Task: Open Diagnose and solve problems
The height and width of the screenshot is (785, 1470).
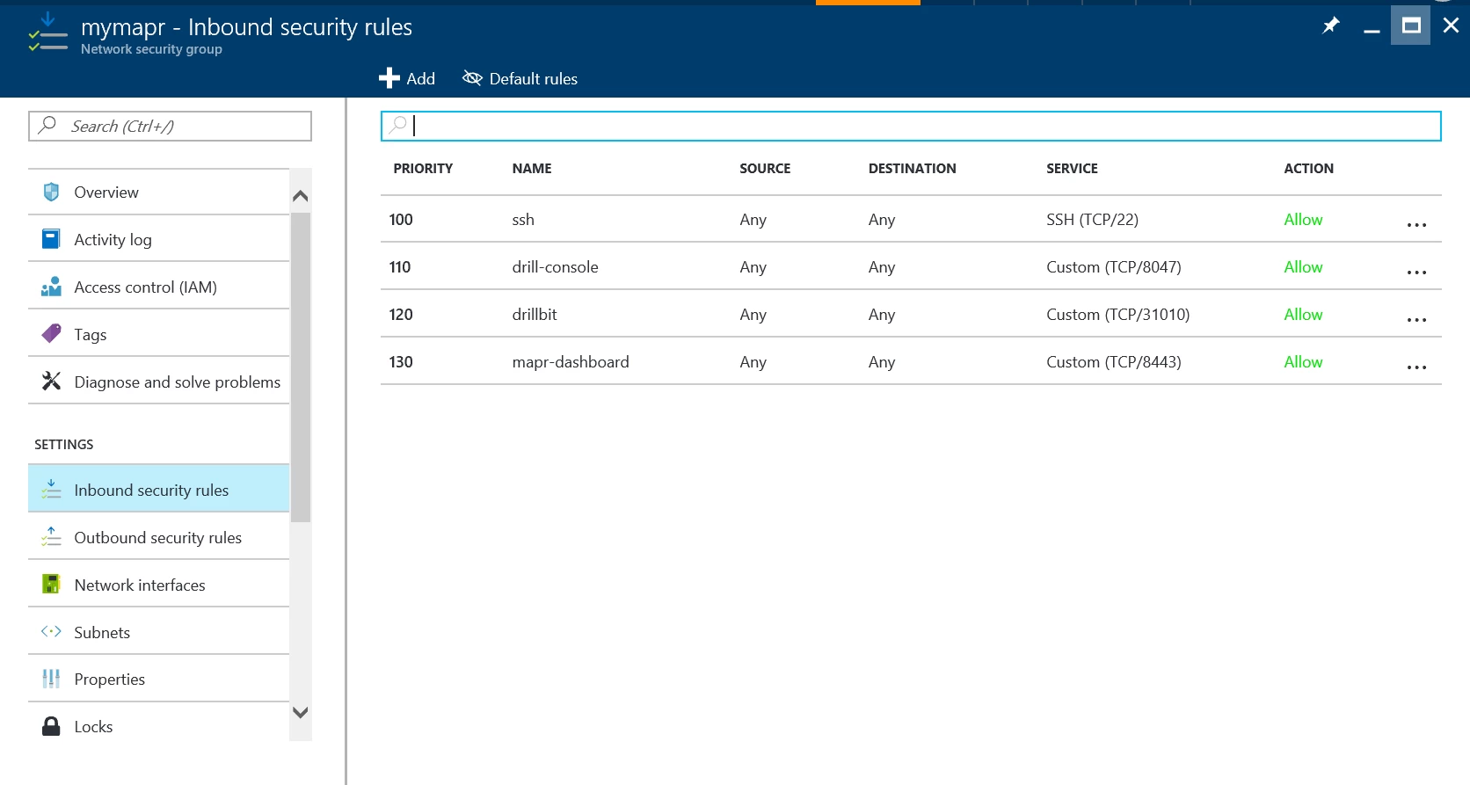Action: 158,382
